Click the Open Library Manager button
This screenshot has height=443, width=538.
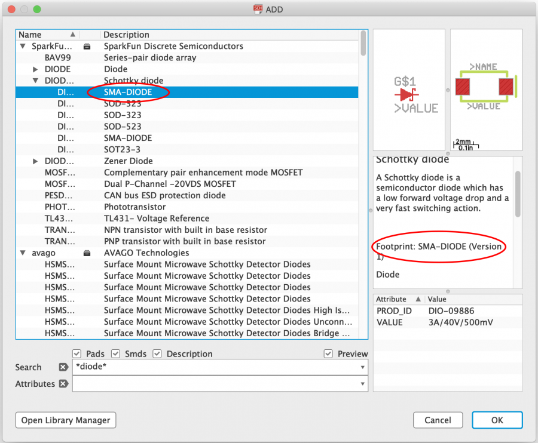(x=66, y=420)
